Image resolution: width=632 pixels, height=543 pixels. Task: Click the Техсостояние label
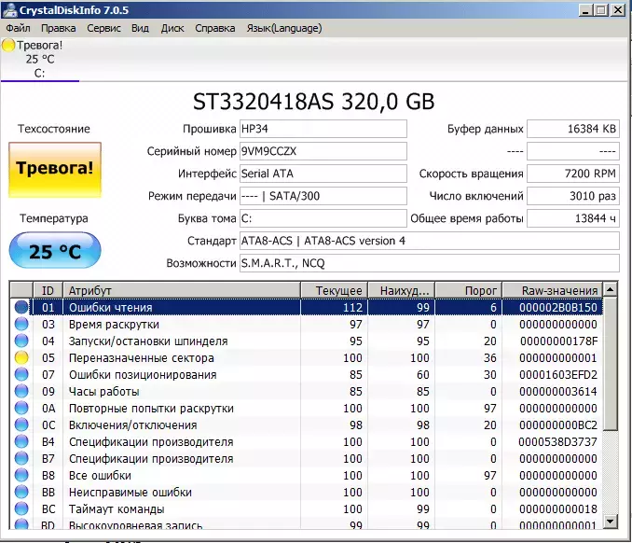click(54, 129)
